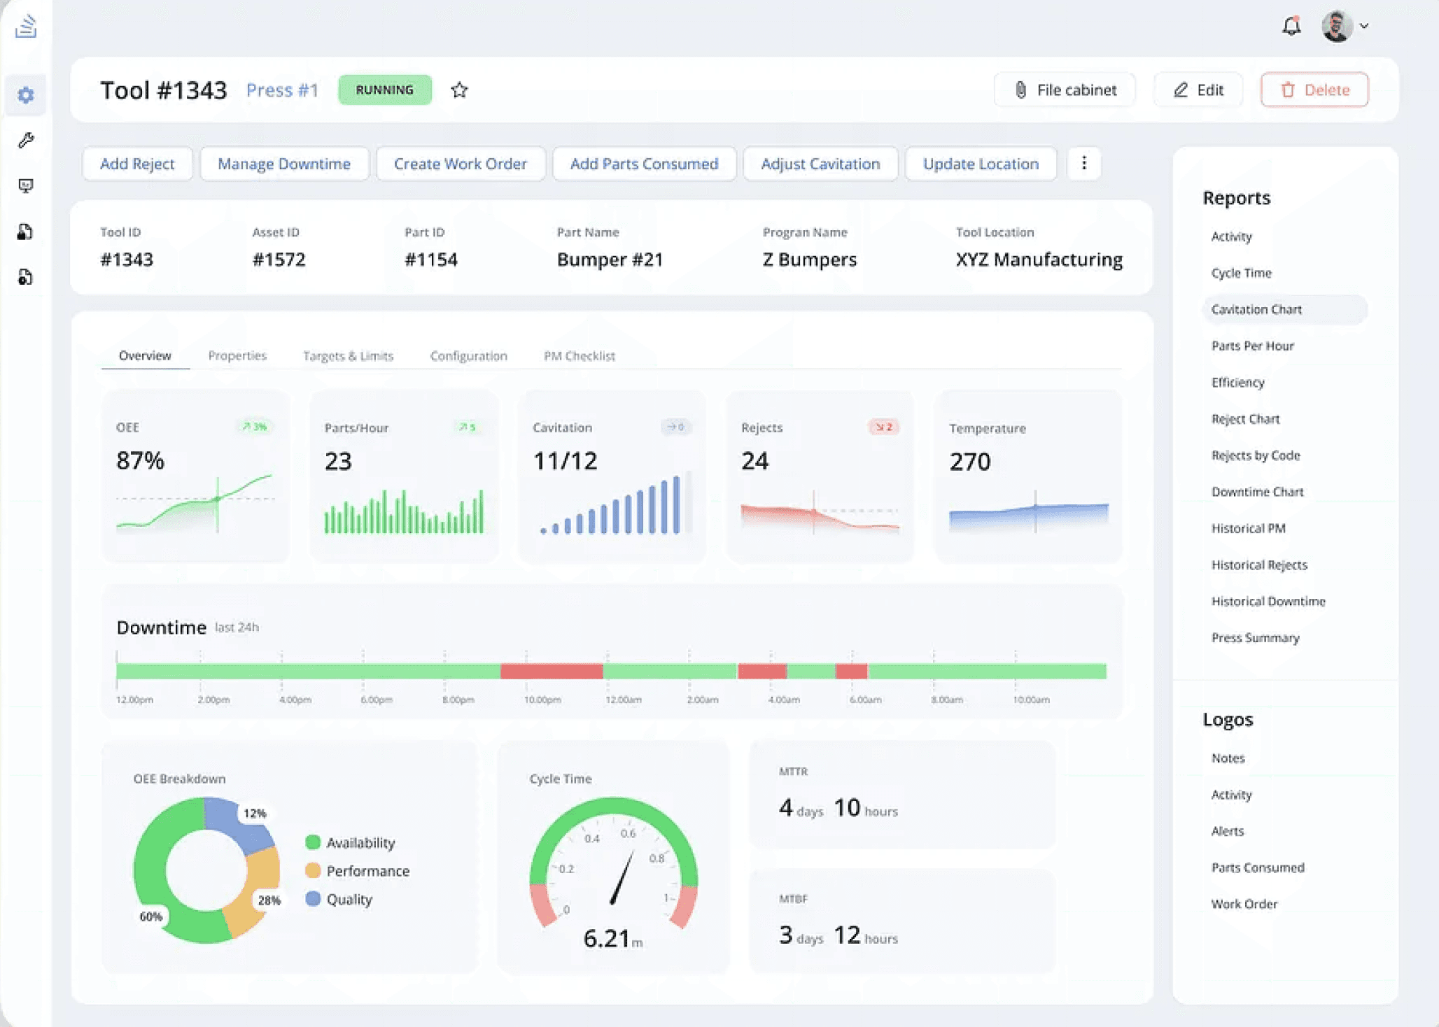Open the three-dot more actions menu
Viewport: 1439px width, 1027px height.
pyautogui.click(x=1083, y=164)
